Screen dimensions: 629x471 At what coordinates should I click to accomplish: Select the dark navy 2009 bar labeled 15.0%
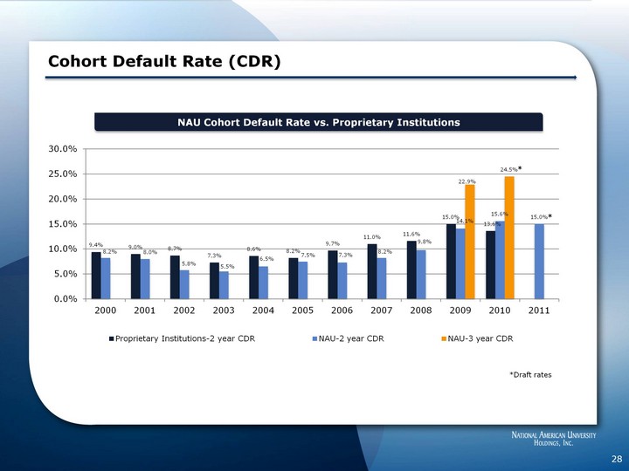452,262
